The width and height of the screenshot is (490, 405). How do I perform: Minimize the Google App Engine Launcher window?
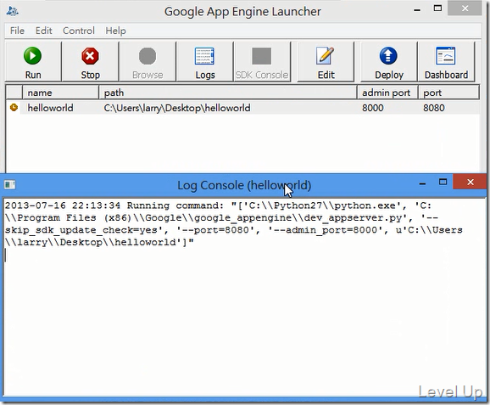pyautogui.click(x=417, y=9)
